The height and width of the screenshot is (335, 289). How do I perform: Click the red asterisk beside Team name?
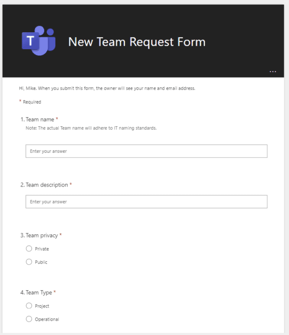pyautogui.click(x=57, y=119)
